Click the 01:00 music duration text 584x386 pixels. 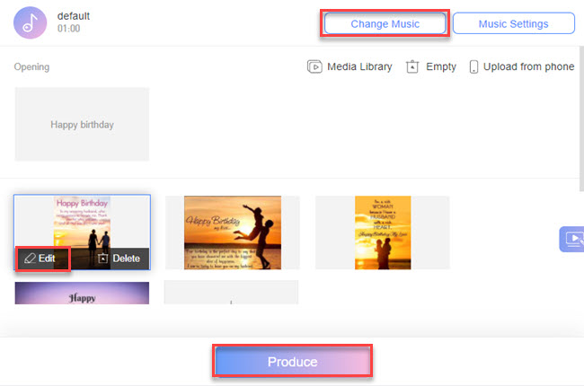(69, 30)
